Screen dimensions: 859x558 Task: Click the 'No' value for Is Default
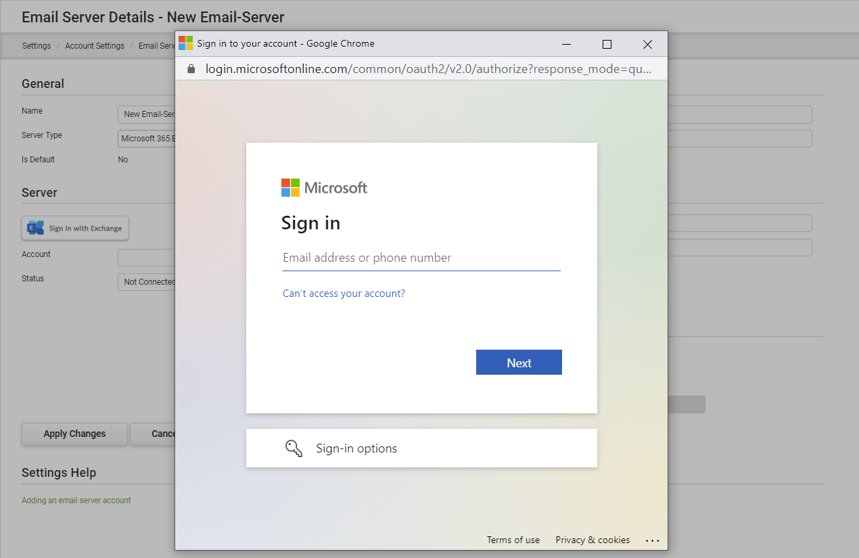(x=123, y=160)
